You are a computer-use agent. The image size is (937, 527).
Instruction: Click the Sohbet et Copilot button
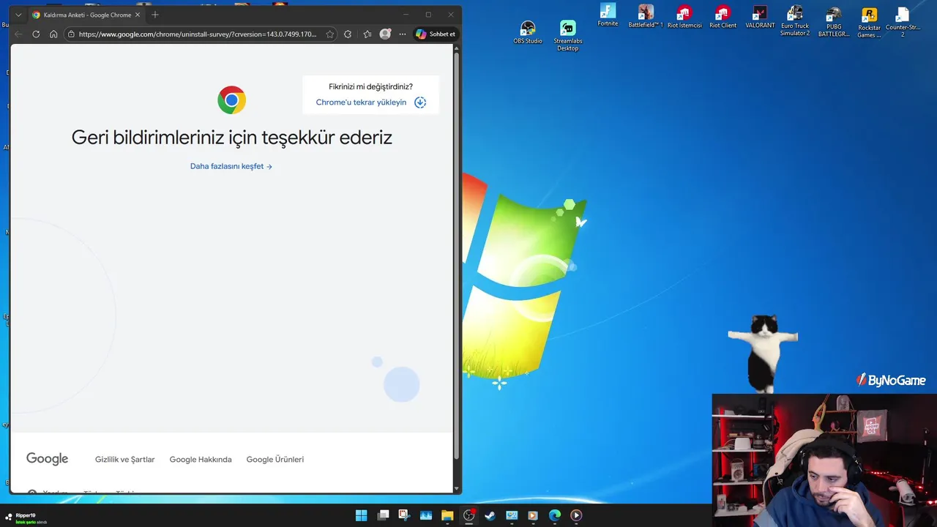pos(436,34)
